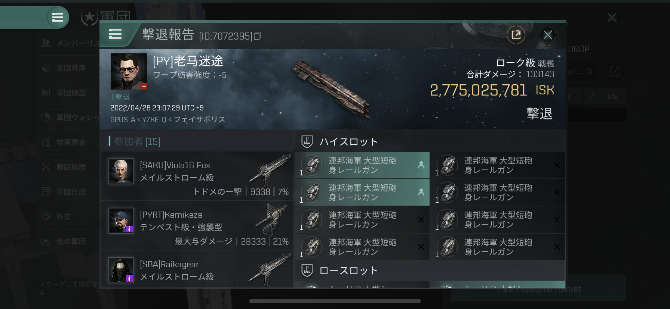Open メンバーリスト sidebar menu item
Screen dimensions: 670x309
[x=70, y=43]
